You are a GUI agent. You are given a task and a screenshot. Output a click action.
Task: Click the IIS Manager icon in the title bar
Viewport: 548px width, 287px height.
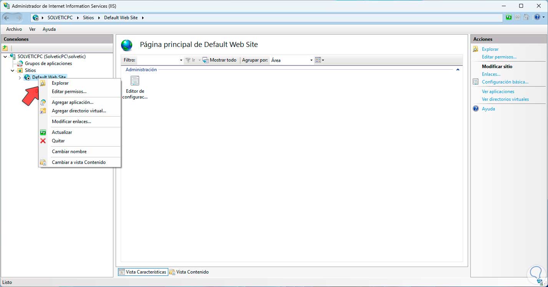click(x=7, y=6)
